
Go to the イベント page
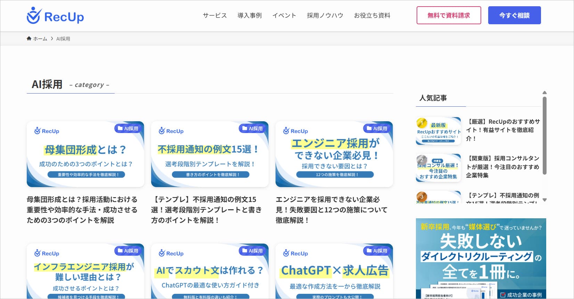coord(284,16)
